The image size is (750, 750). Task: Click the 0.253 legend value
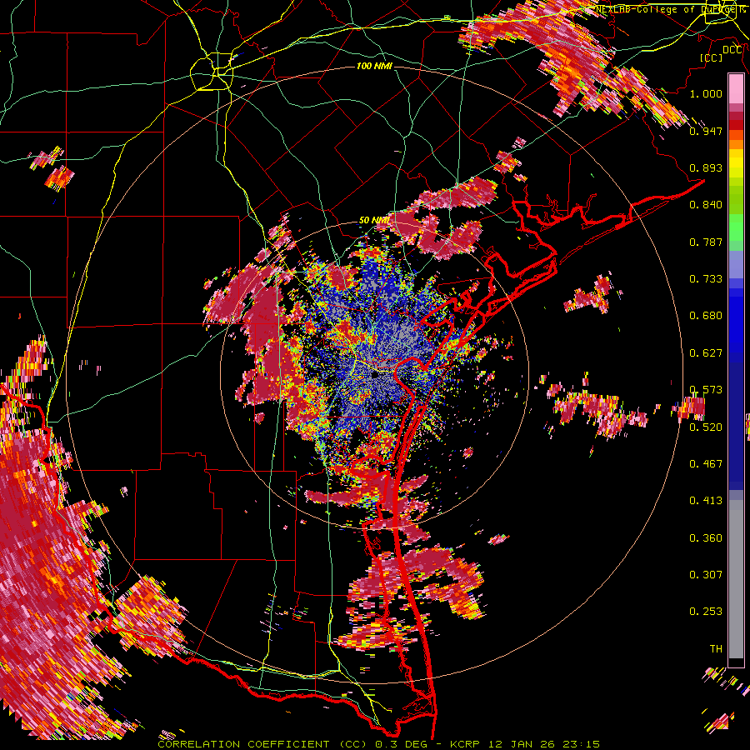click(x=706, y=612)
